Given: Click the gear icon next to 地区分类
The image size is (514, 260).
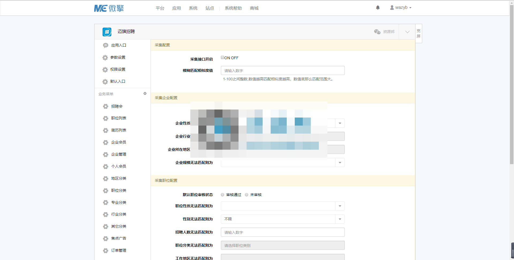Looking at the screenshot, I should pos(105,179).
